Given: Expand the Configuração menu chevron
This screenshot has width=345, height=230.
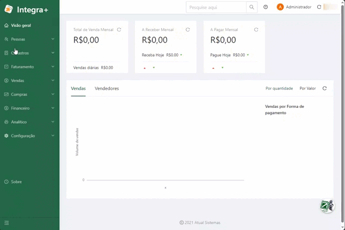Looking at the screenshot, I should pos(53,136).
